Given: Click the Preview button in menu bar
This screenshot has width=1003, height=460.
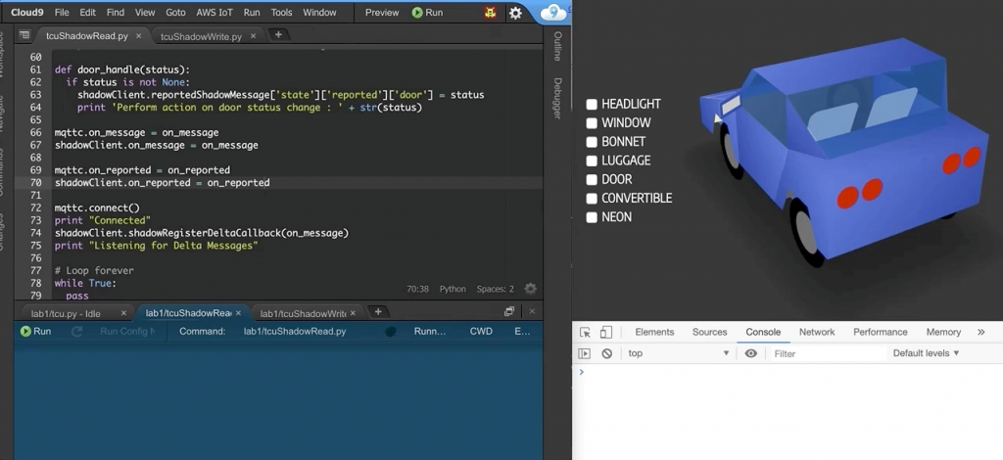Looking at the screenshot, I should (381, 13).
